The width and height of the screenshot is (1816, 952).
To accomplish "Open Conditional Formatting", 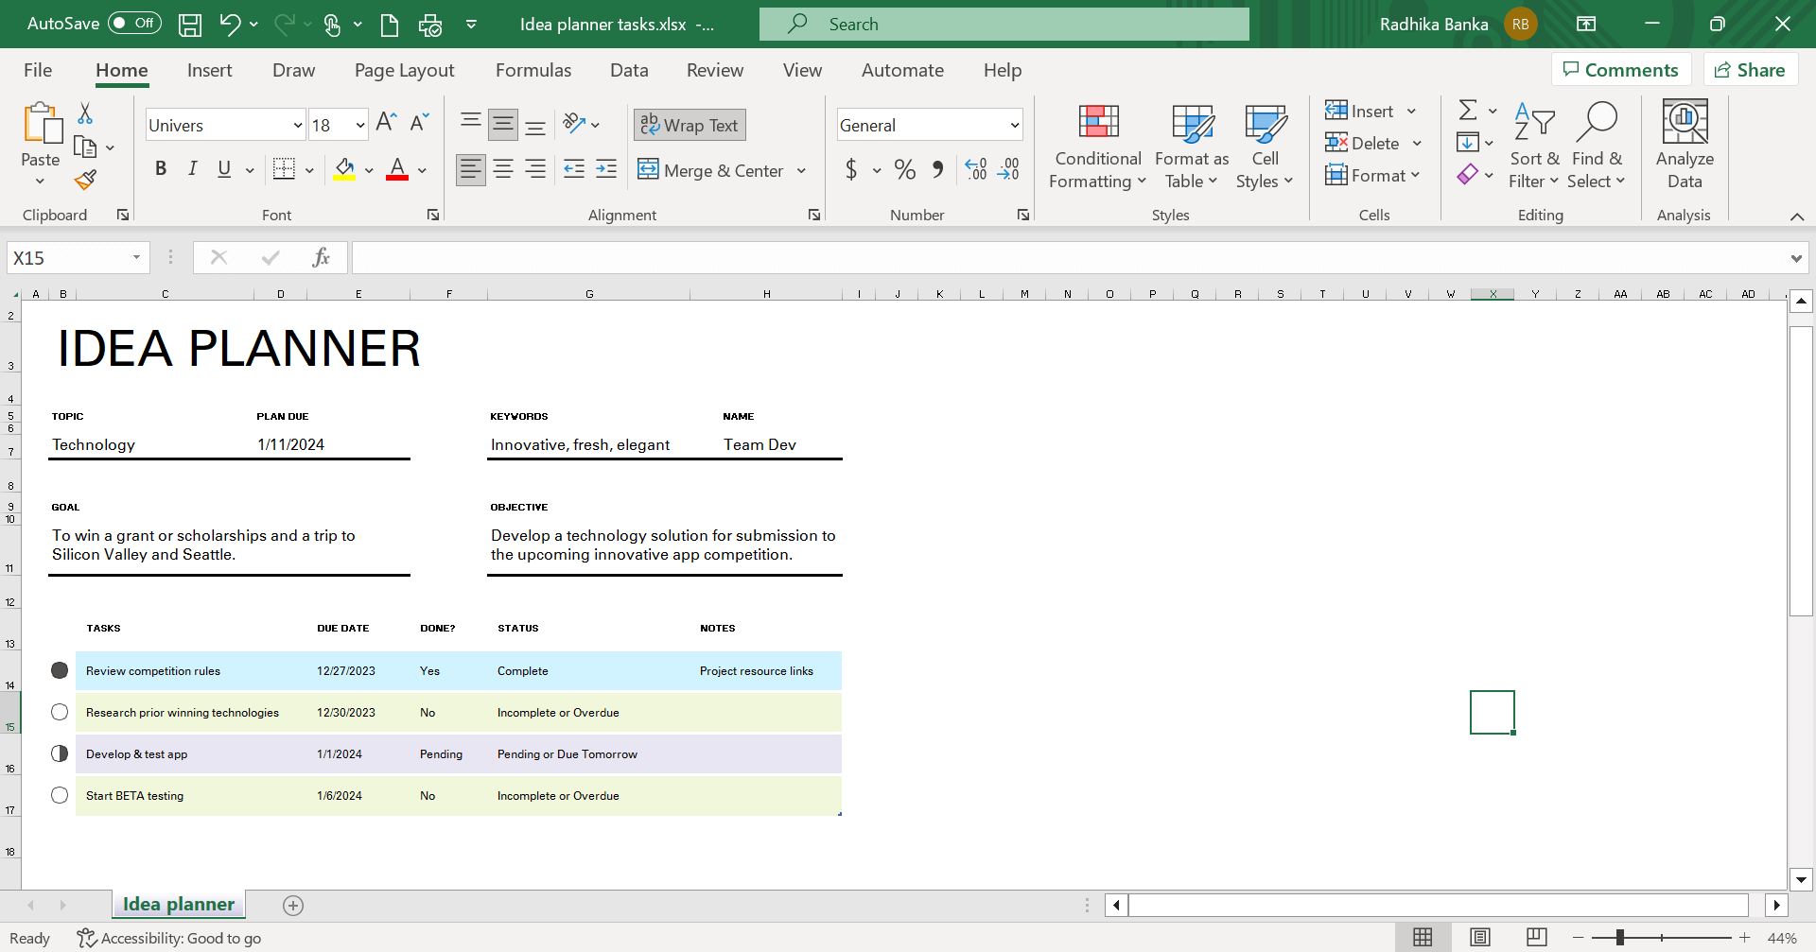I will coord(1096,144).
